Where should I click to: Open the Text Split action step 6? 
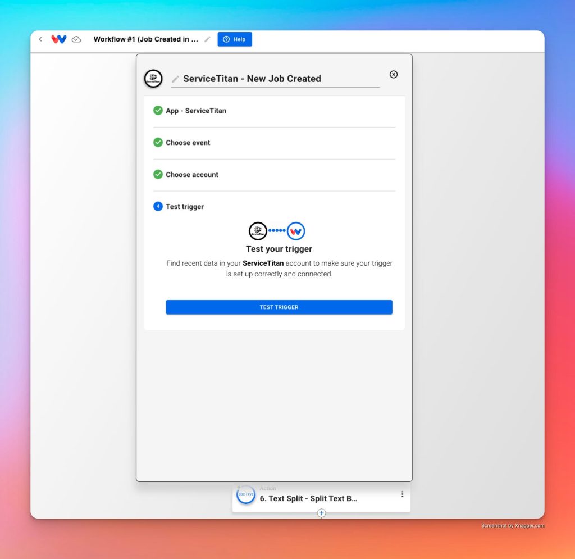[x=321, y=498]
